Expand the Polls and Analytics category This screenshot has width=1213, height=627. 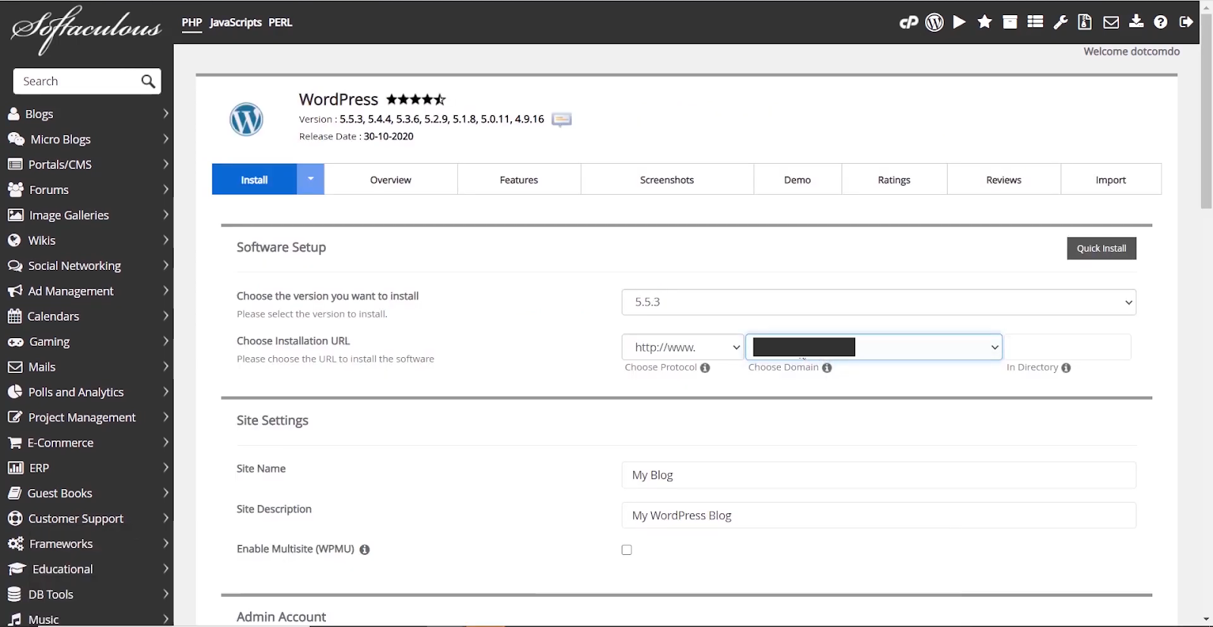pyautogui.click(x=165, y=392)
